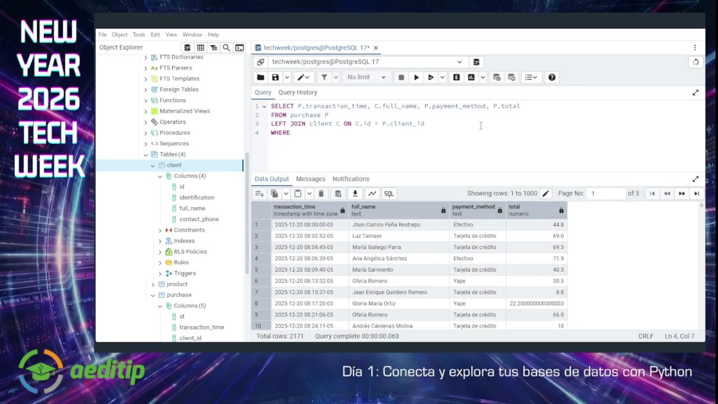Image resolution: width=718 pixels, height=404 pixels.
Task: Collapse the client table node
Action: pyautogui.click(x=153, y=166)
